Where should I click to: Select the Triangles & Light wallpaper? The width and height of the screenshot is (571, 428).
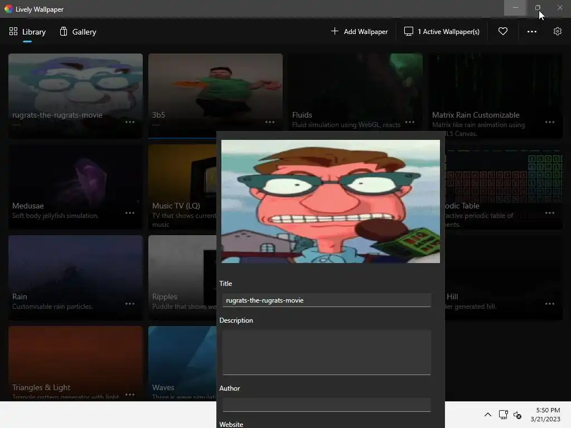[75, 363]
